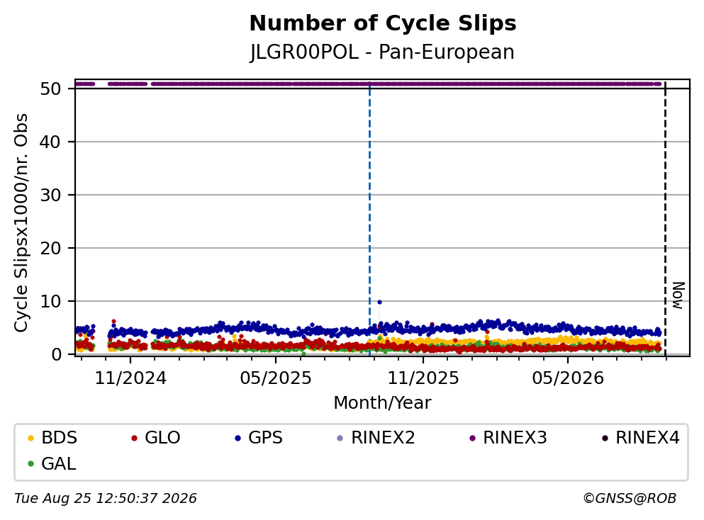The width and height of the screenshot is (704, 520).
Task: Click the Now marker label
Action: (x=678, y=295)
